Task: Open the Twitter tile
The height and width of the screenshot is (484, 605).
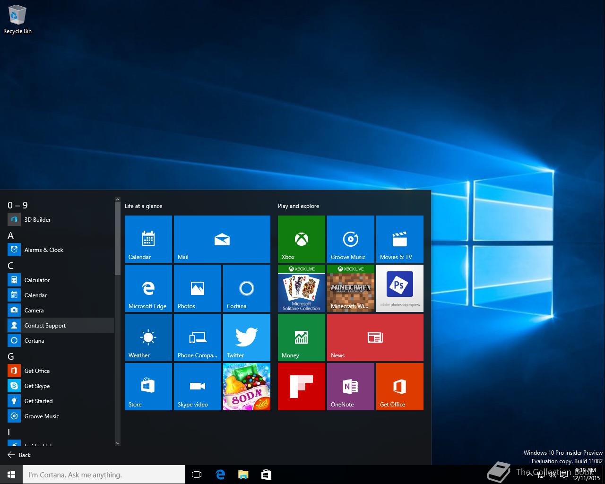Action: coord(247,337)
